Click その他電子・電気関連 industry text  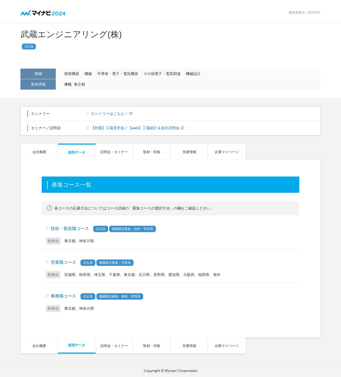click(162, 74)
